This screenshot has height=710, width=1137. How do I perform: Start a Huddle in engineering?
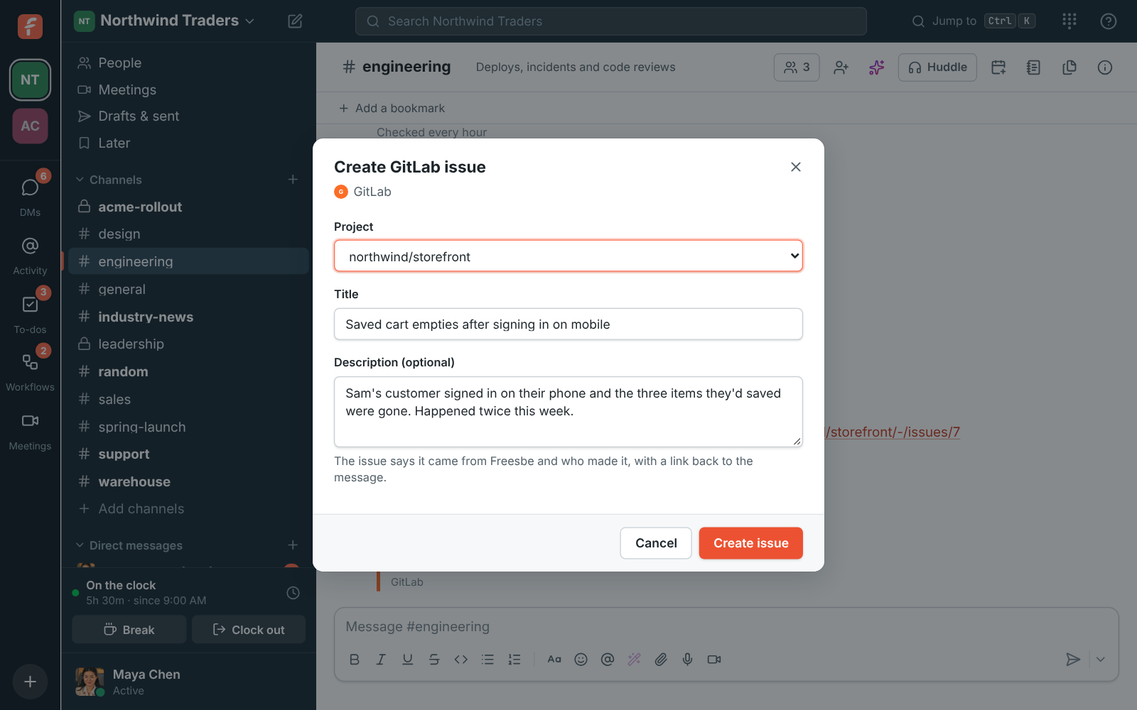click(x=937, y=67)
